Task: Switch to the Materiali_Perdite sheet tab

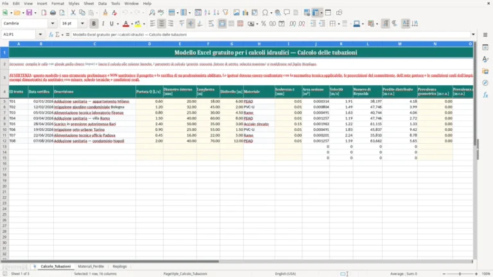Action: point(91,266)
